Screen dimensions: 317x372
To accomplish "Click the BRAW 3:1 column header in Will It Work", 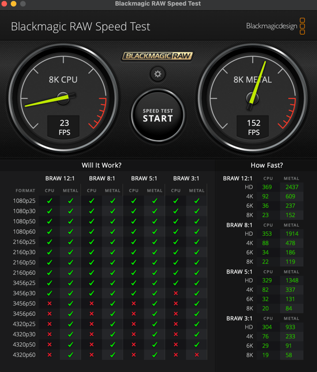I will tap(186, 179).
